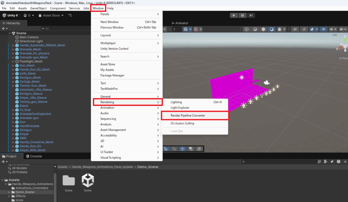This screenshot has height=202, width=348.
Task: Click the favorites star icon in Project panel
Action: (x=345, y=162)
